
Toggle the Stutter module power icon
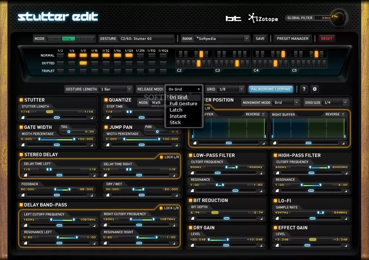click(21, 100)
